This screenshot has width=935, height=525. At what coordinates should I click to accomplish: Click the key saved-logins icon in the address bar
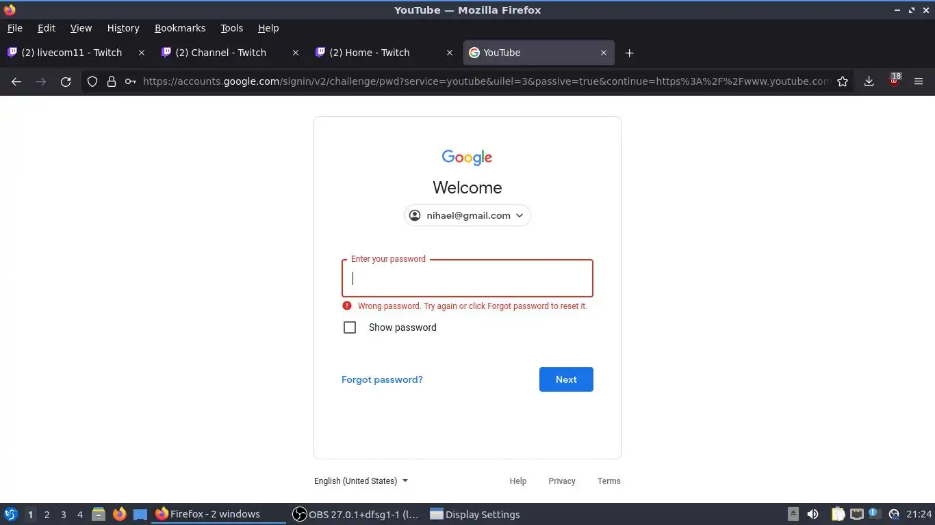(131, 81)
